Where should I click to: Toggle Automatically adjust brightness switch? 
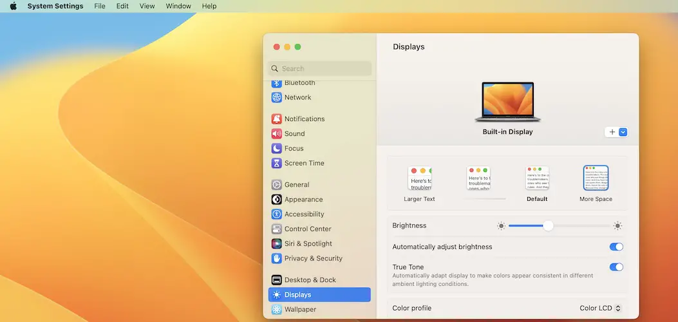pos(616,247)
